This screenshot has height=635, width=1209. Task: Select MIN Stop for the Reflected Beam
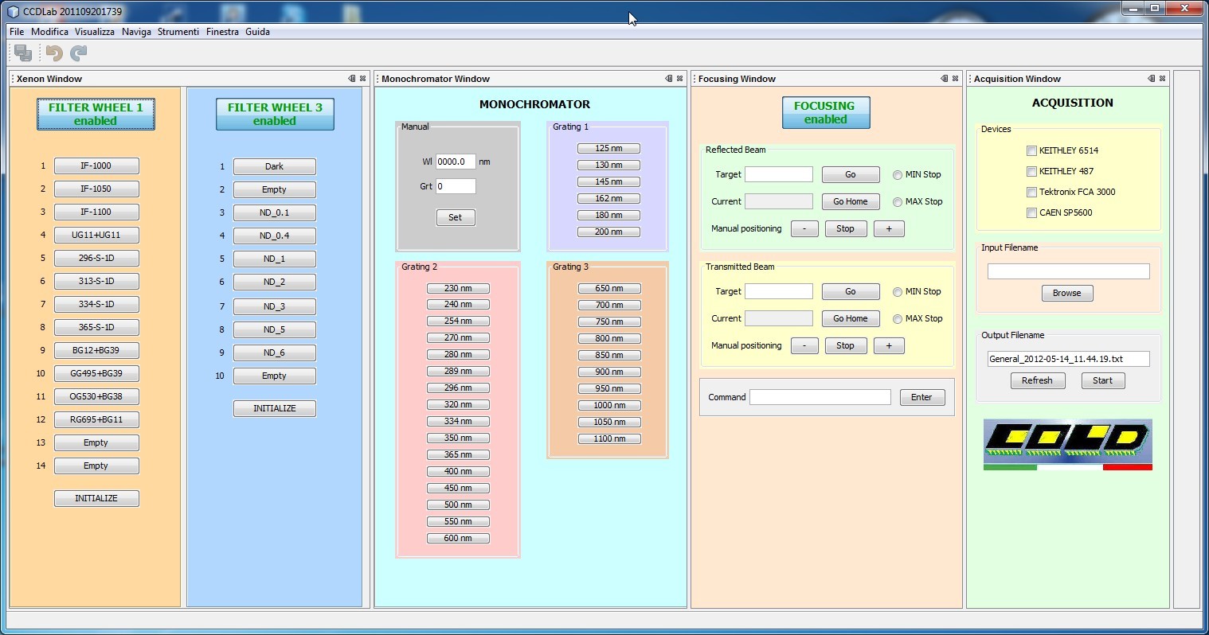tap(898, 175)
